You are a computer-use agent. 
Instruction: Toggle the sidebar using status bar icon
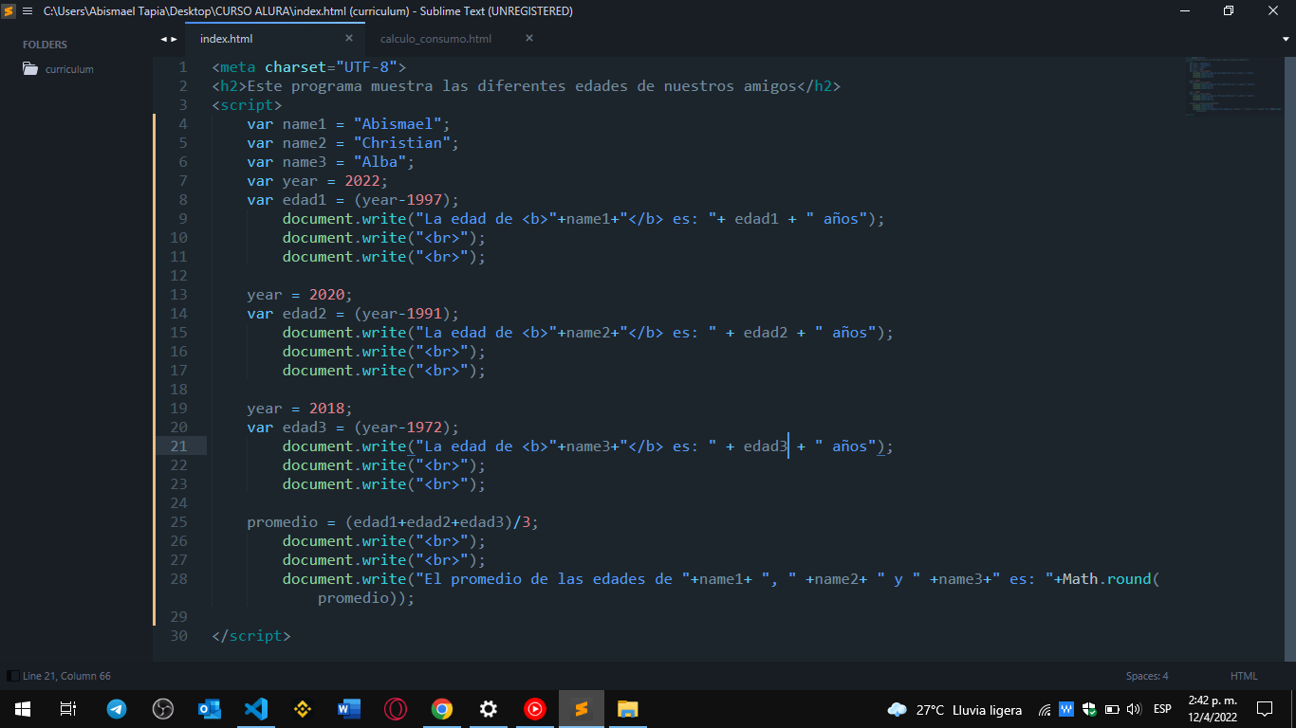pyautogui.click(x=11, y=676)
